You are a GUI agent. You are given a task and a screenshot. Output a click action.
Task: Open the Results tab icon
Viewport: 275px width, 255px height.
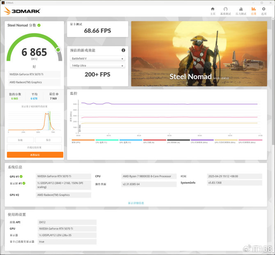click(254, 9)
